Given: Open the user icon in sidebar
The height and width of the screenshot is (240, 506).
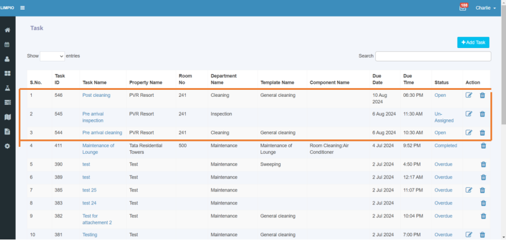Looking at the screenshot, I should [8, 59].
